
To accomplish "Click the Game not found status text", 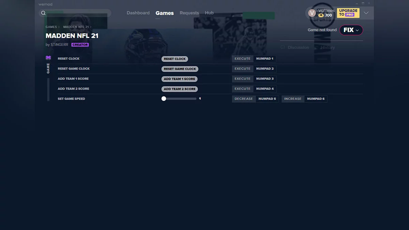I will pyautogui.click(x=322, y=30).
